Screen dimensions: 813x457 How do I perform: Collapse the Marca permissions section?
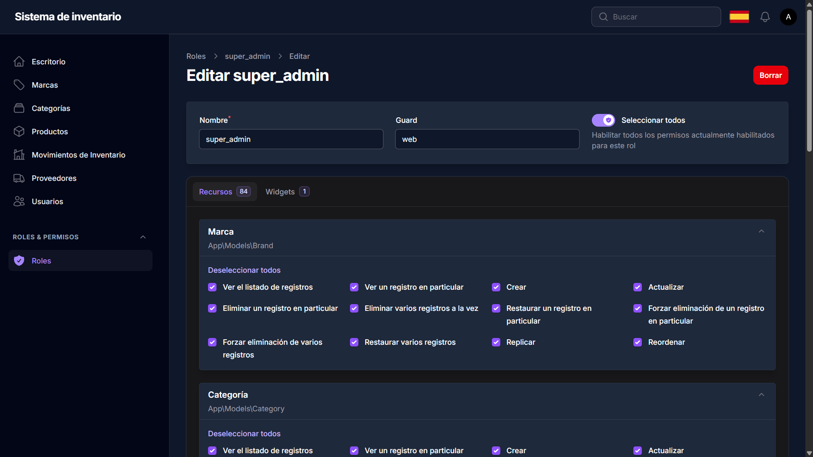(761, 231)
